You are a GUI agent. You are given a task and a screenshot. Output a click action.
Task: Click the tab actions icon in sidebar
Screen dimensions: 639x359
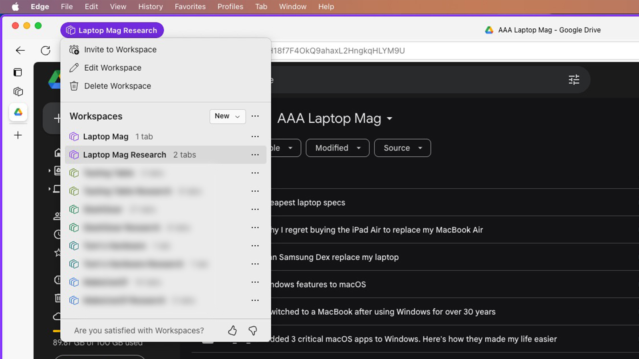coord(18,72)
